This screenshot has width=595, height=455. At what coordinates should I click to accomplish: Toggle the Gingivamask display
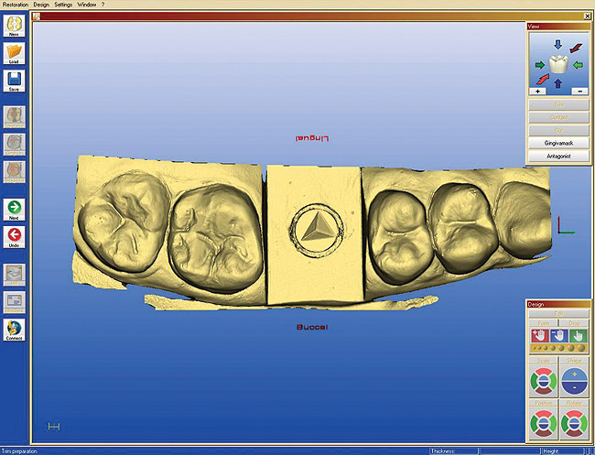557,144
